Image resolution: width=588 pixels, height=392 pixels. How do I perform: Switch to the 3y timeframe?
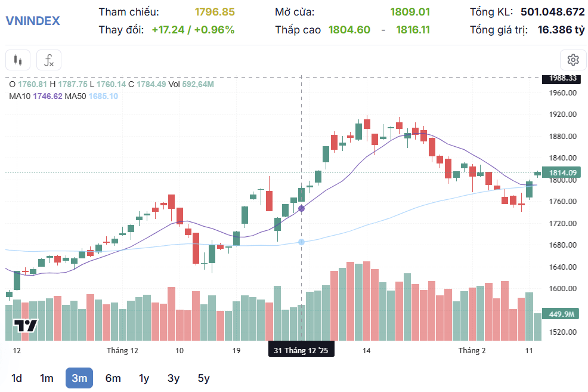[x=174, y=378]
